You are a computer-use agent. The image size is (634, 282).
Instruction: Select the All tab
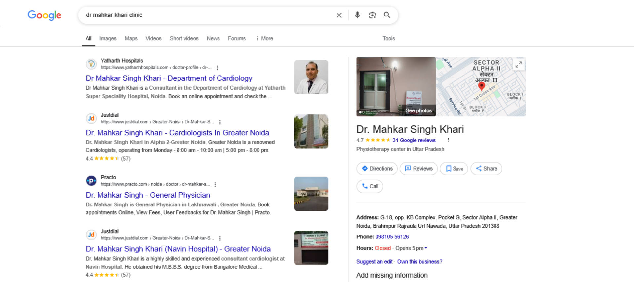(x=88, y=39)
